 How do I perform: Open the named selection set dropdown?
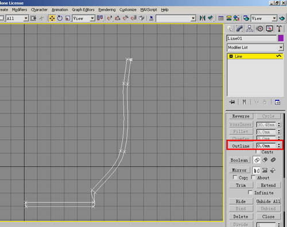pyautogui.click(x=193, y=18)
